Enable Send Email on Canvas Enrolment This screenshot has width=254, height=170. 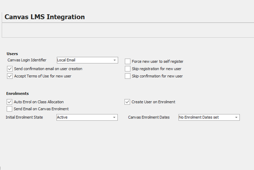click(10, 109)
